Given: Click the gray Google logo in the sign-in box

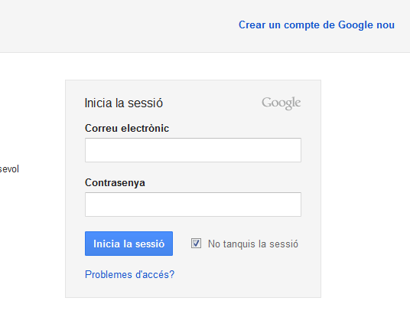Looking at the screenshot, I should [281, 103].
